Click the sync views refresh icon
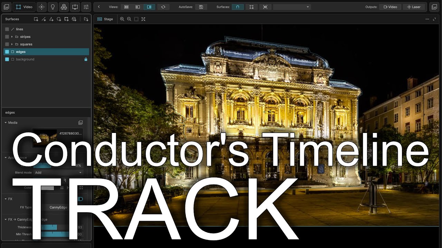 pos(163,7)
